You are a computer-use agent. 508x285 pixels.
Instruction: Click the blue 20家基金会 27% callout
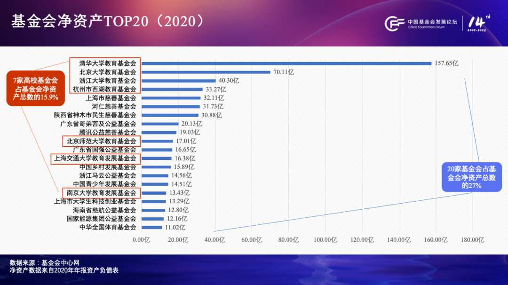[x=472, y=177]
